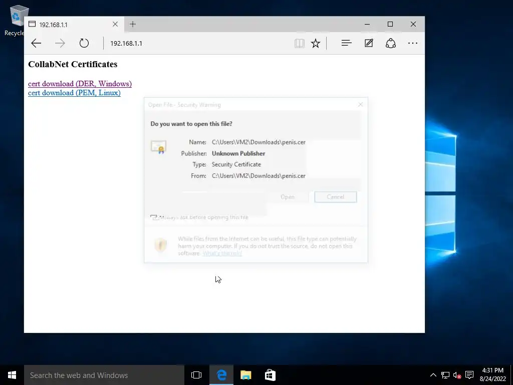The image size is (513, 385).
Task: Close the 192.168.1.1 tab
Action: [115, 24]
